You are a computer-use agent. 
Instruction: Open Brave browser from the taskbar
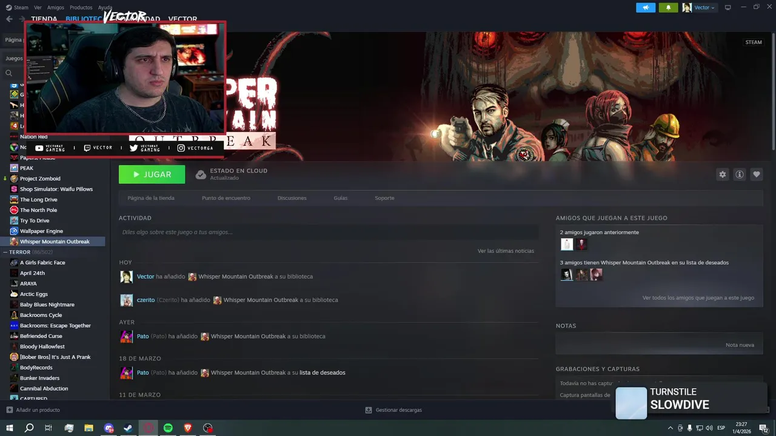(x=188, y=428)
